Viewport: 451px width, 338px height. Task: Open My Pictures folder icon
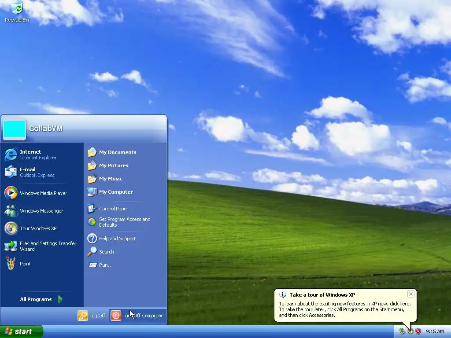coord(92,165)
